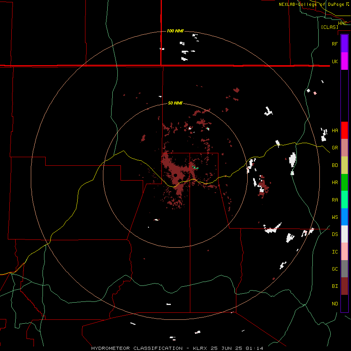This screenshot has width=351, height=351.
Task: Select the BD legend label
Action: tap(335, 165)
